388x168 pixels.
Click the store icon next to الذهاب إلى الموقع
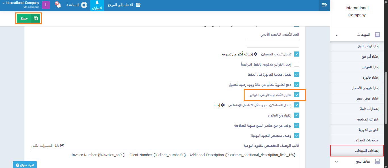[x=138, y=5]
